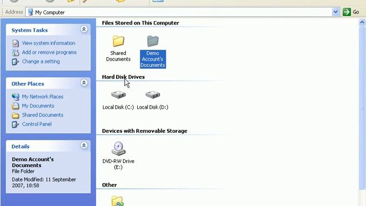Click the 'File Folder' detail text

click(23, 171)
